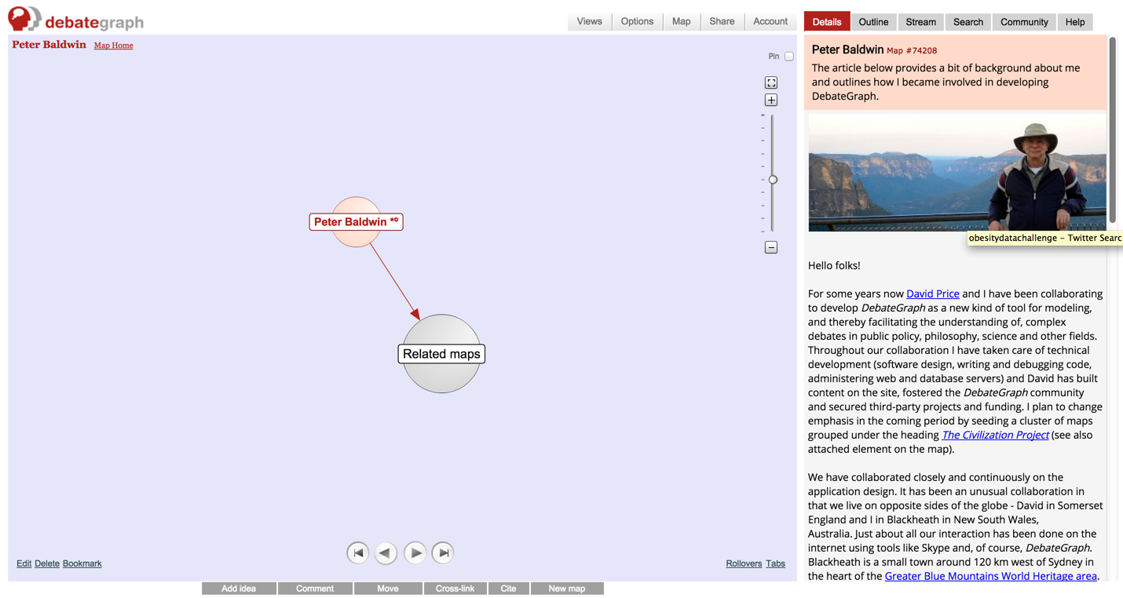This screenshot has height=598, width=1123.
Task: Click the Cross-link button
Action: tap(455, 589)
